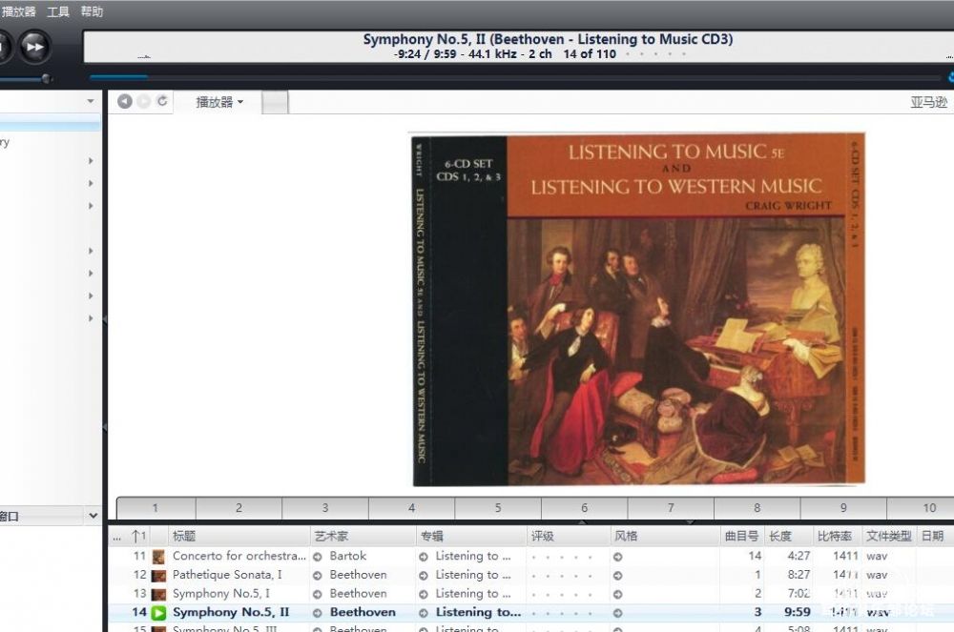Screen dimensions: 954x632
Task: Click the artist link arrow for Symphony No.5, I
Action: tap(317, 594)
